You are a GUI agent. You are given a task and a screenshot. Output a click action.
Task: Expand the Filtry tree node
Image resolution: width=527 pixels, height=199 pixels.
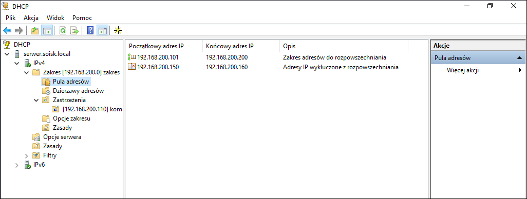(27, 155)
